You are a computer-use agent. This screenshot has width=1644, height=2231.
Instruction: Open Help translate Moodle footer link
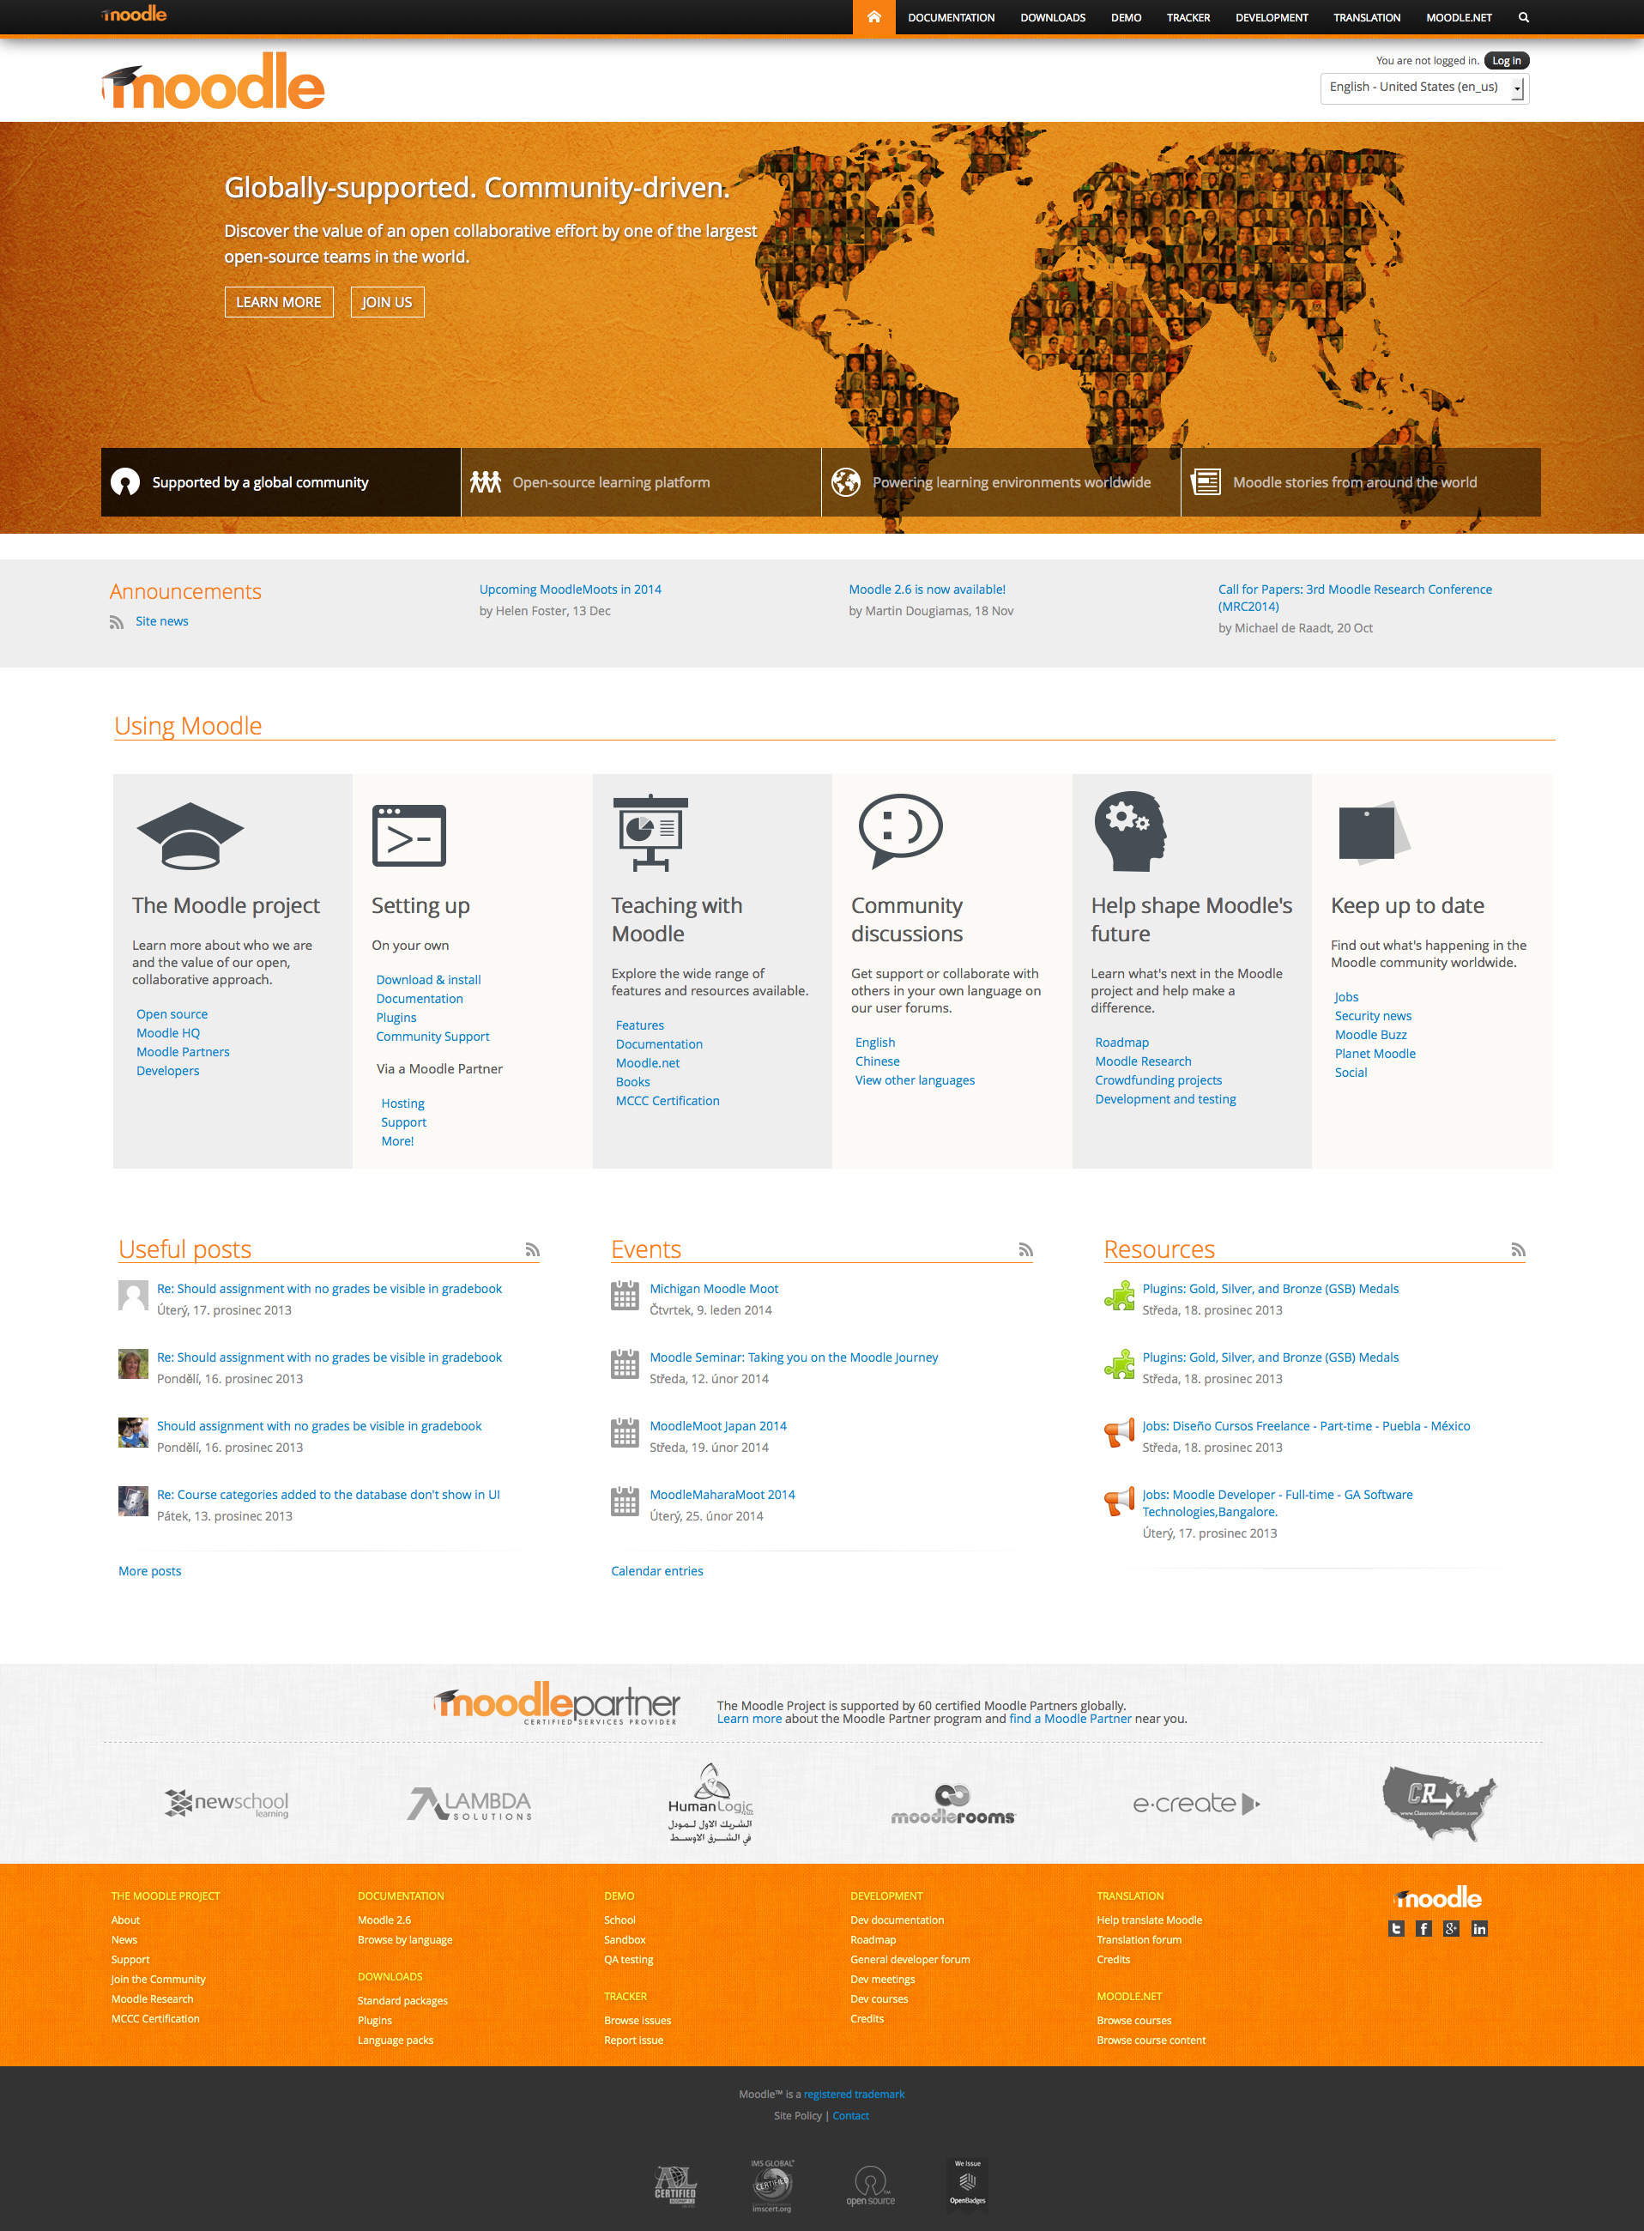coord(1148,1920)
